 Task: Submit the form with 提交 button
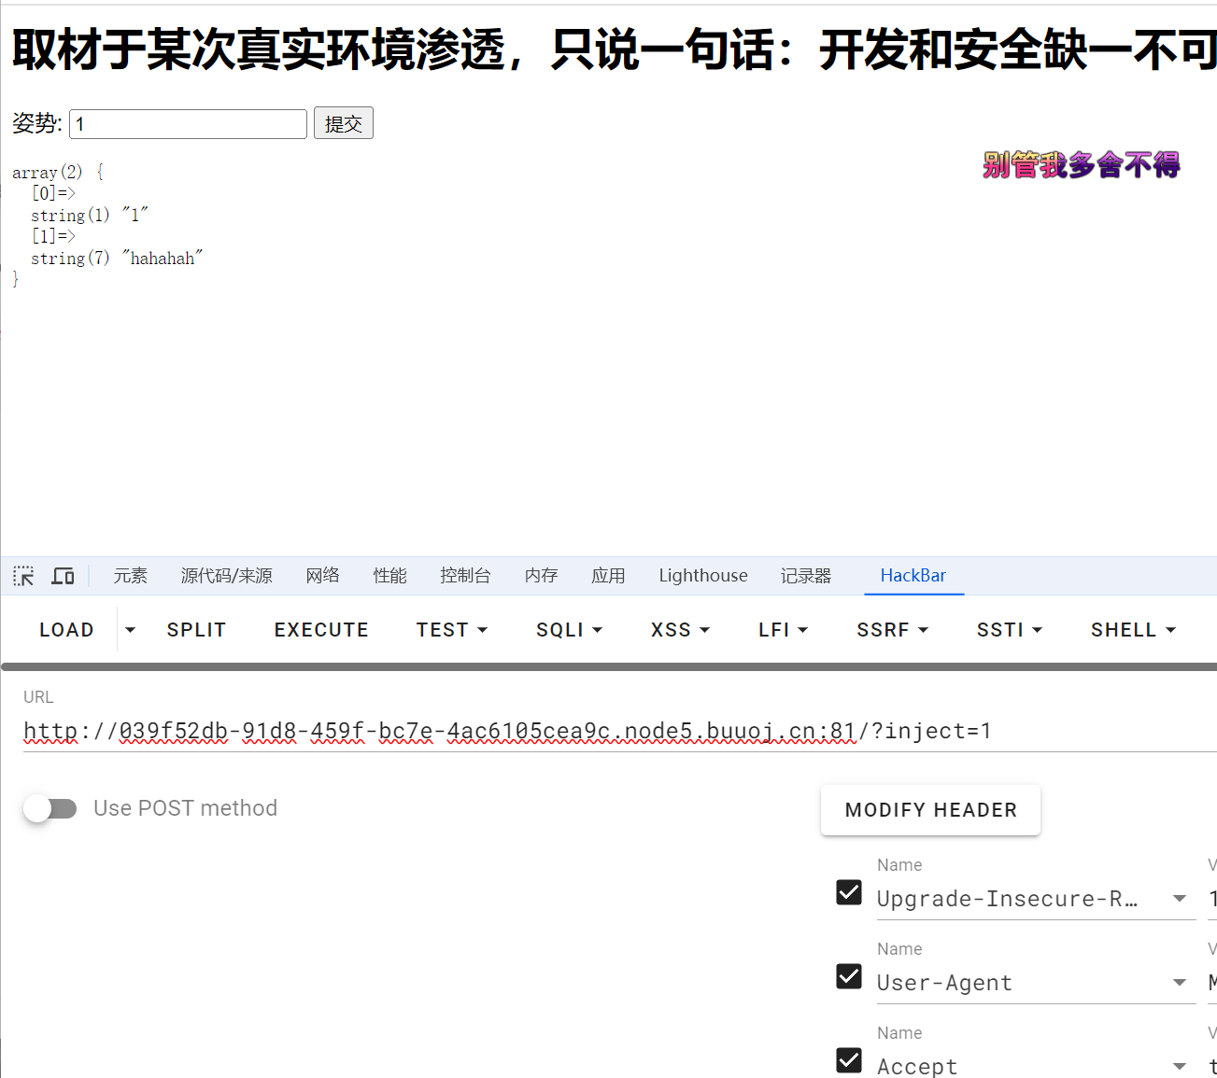343,123
